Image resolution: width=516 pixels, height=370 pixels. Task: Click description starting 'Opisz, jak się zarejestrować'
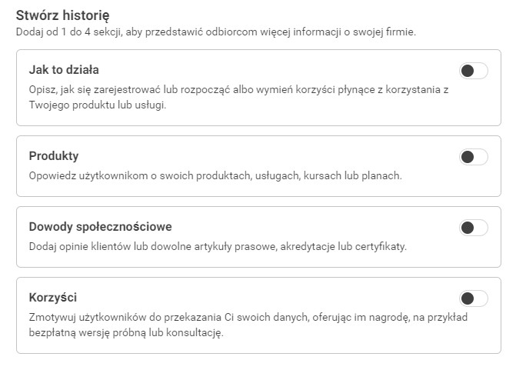click(x=238, y=90)
